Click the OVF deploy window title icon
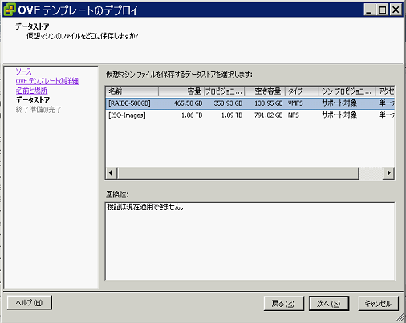406x323 pixels. pyautogui.click(x=10, y=10)
